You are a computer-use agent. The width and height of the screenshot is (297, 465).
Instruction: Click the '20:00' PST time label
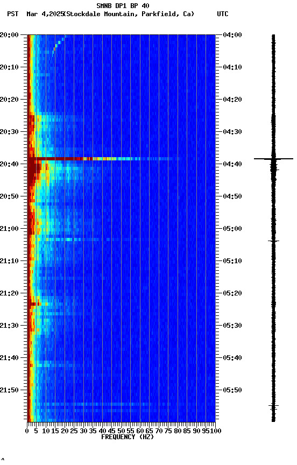click(9, 34)
